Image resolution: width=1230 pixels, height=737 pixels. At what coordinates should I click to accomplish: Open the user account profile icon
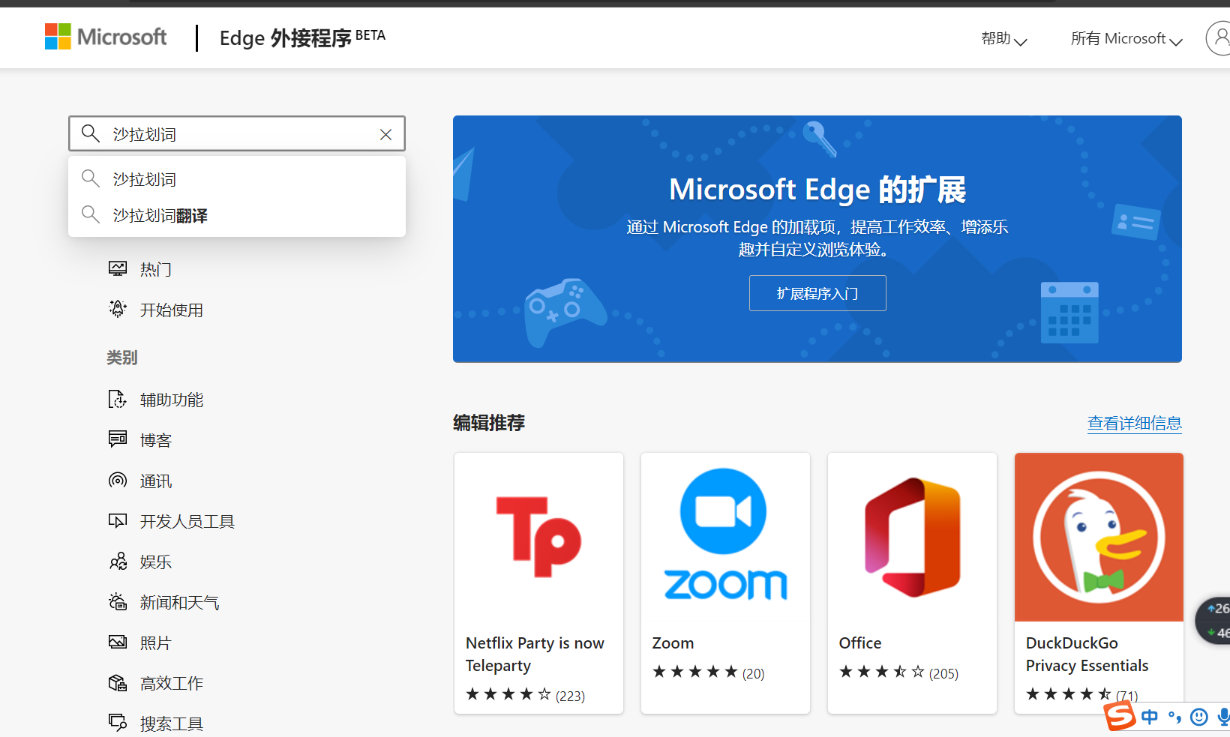[x=1220, y=37]
